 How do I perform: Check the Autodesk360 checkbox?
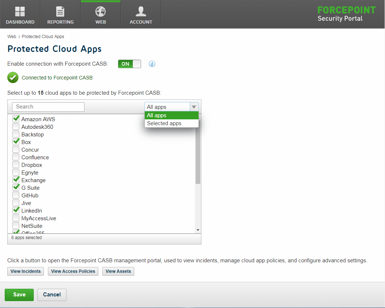coord(16,127)
